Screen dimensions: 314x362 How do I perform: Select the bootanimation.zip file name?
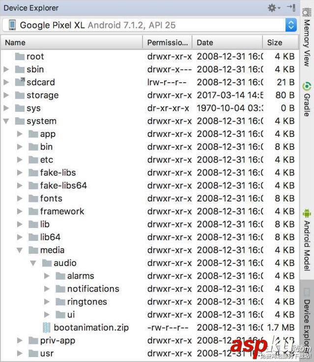tap(91, 328)
